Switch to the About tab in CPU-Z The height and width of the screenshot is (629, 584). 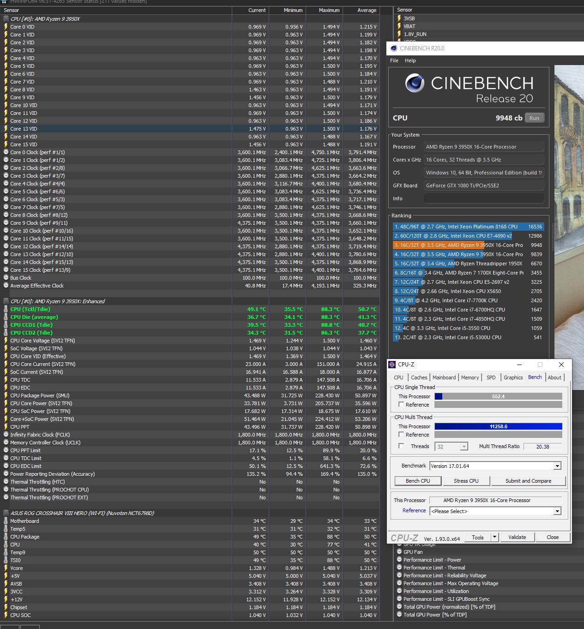(554, 377)
